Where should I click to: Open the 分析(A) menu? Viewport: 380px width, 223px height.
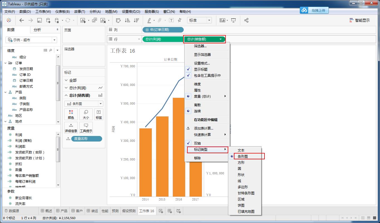point(95,12)
